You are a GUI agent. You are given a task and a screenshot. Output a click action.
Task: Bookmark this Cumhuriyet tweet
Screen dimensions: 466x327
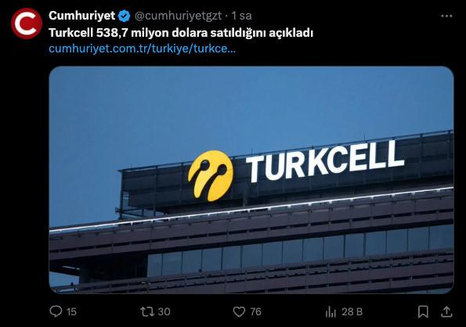tap(423, 311)
